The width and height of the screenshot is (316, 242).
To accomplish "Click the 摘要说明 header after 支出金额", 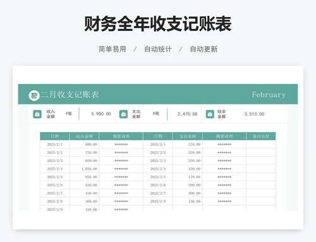I will tap(224, 136).
